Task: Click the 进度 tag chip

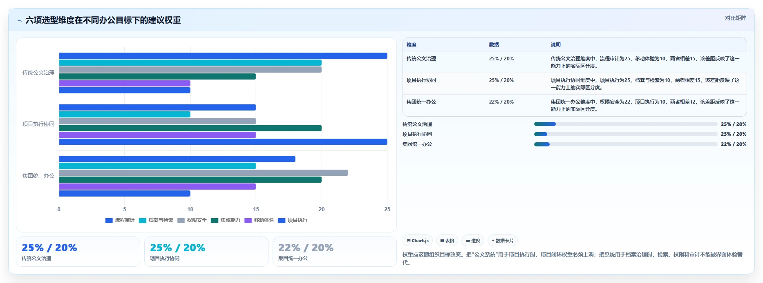Action: [473, 241]
